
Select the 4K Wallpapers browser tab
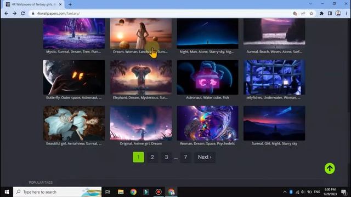pos(33,4)
